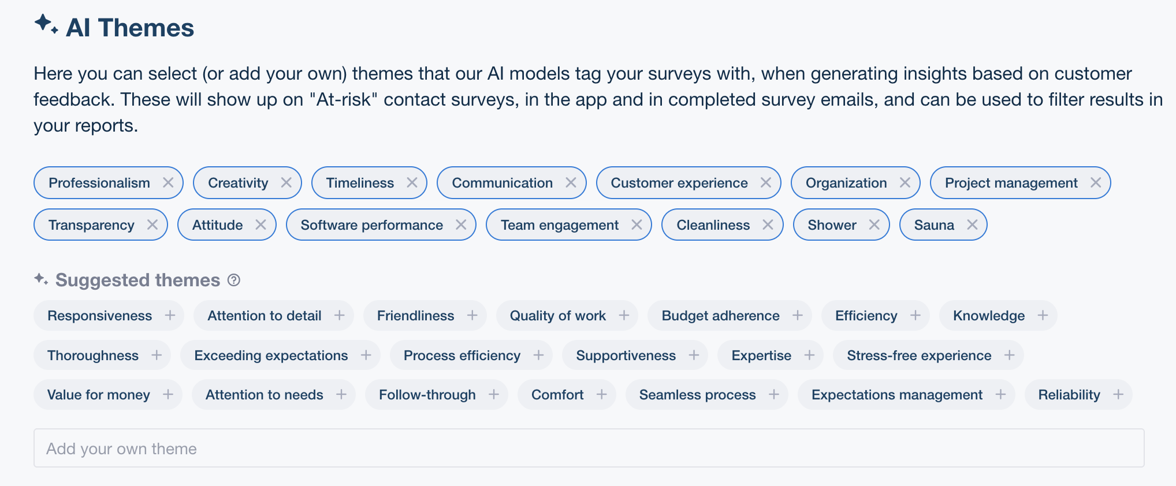
Task: Remove the Timeliness theme tag X
Action: tap(412, 182)
